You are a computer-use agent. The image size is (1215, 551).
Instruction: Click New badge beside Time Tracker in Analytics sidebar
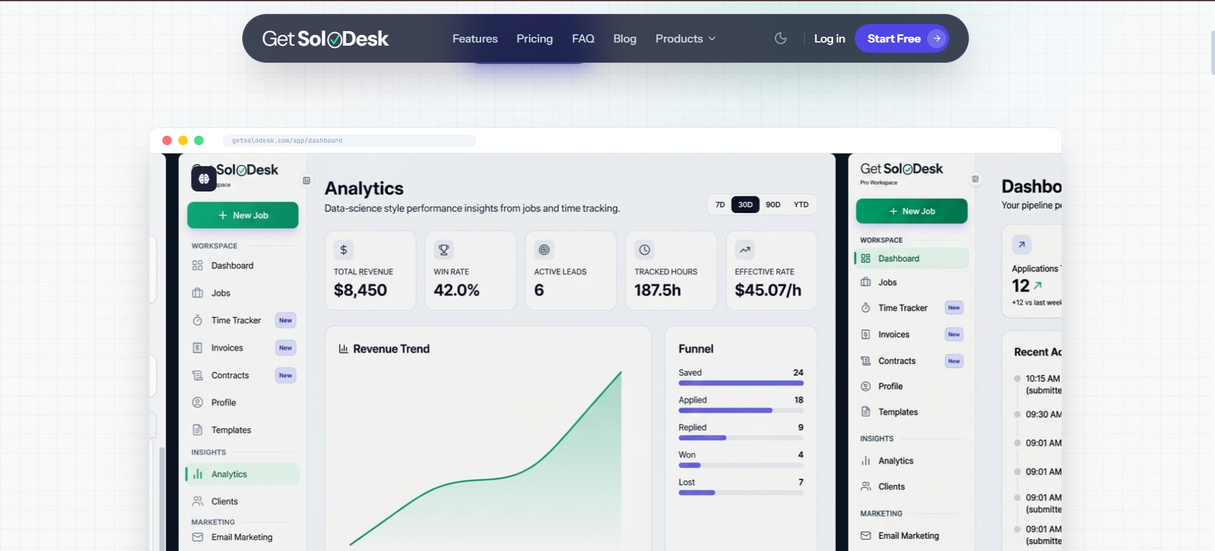tap(285, 320)
